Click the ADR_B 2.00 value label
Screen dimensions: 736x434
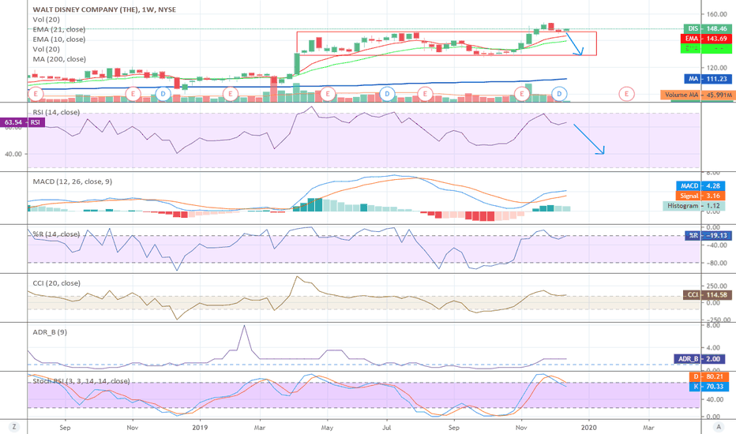pyautogui.click(x=700, y=359)
